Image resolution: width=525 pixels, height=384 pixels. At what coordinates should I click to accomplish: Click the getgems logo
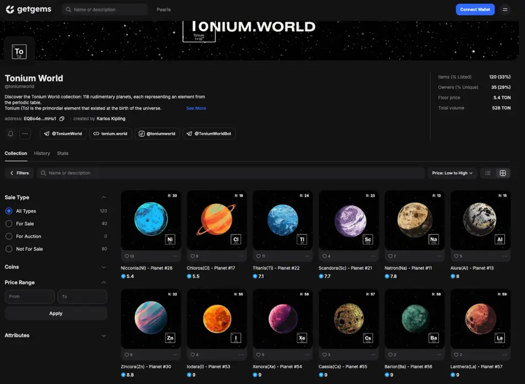(29, 9)
